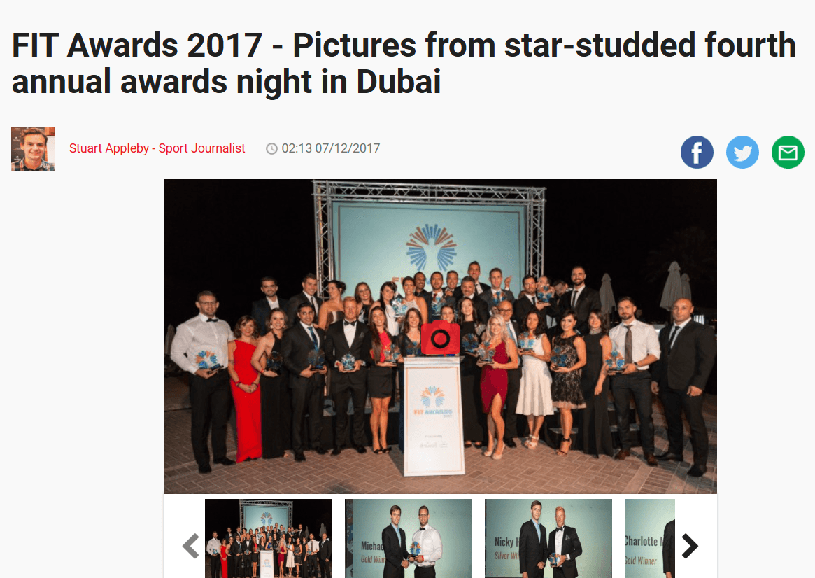
Task: Advance to next gallery thumbnails arrow
Action: pos(690,546)
